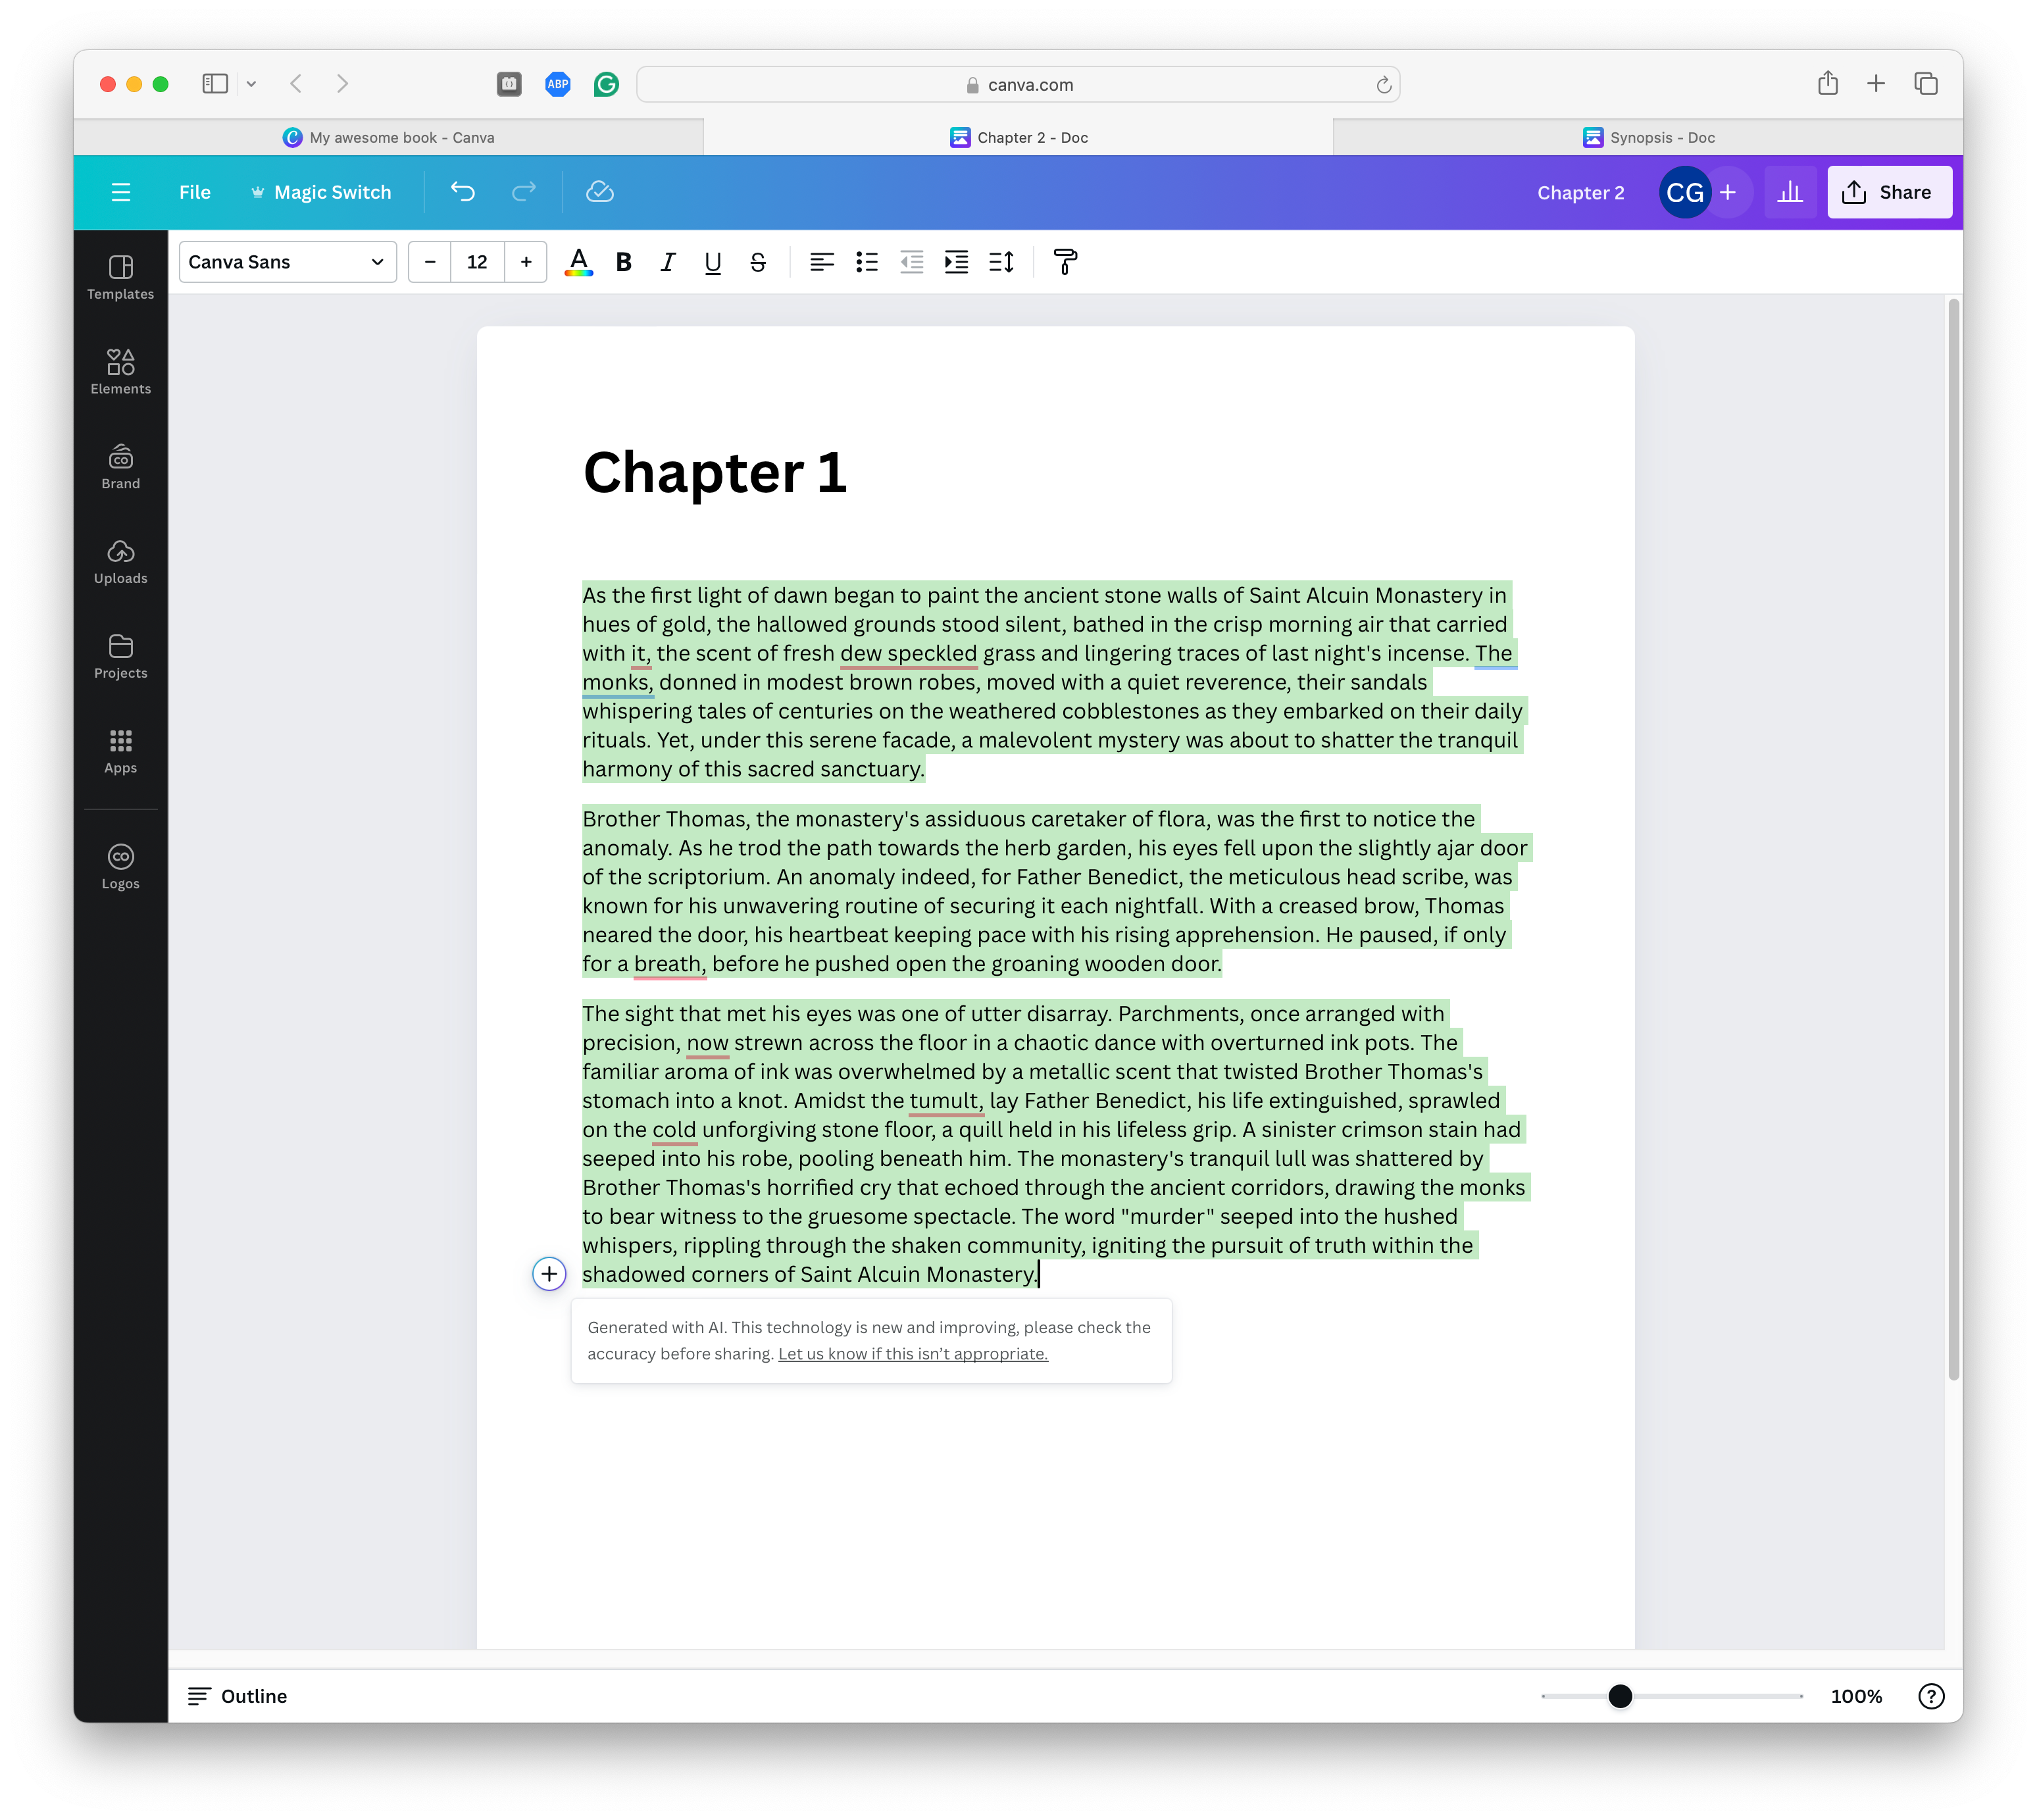Switch to the Synopsis - Doc tab
This screenshot has width=2037, height=1820.
(x=1647, y=137)
